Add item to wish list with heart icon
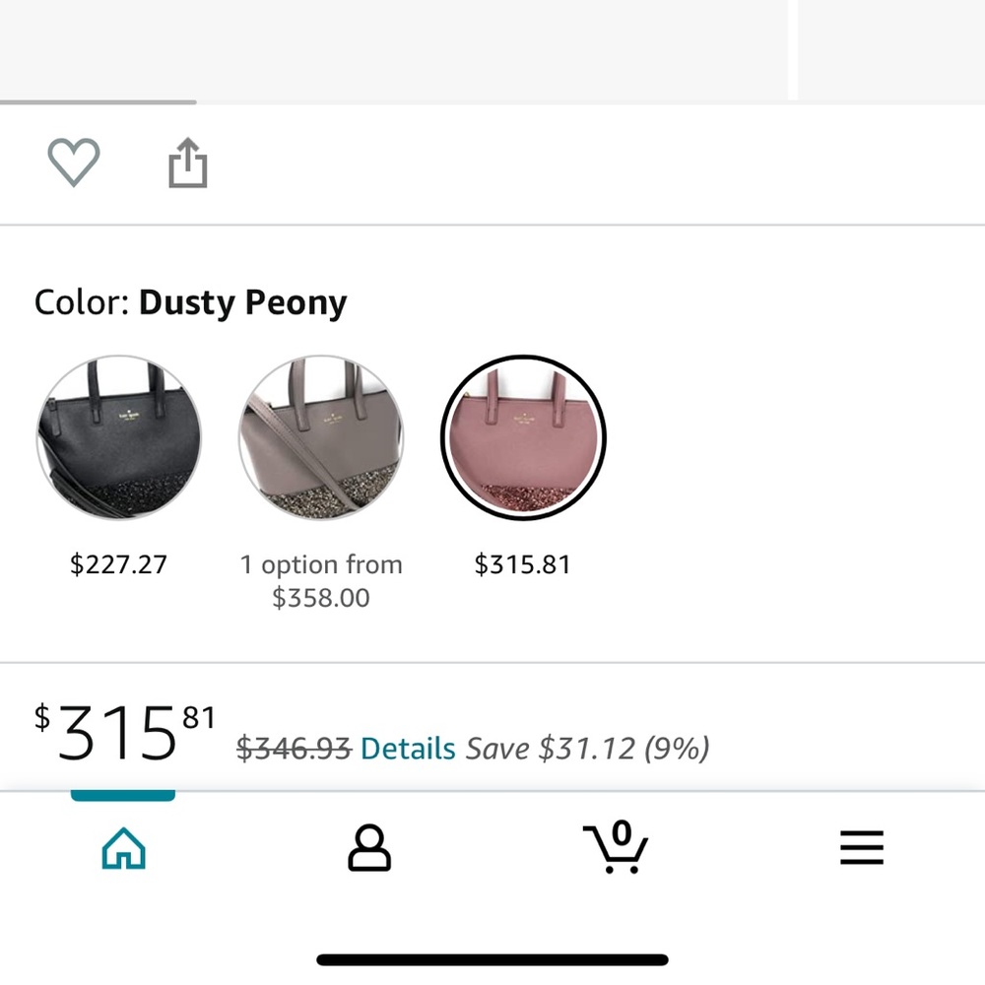The height and width of the screenshot is (985, 985). click(x=74, y=162)
